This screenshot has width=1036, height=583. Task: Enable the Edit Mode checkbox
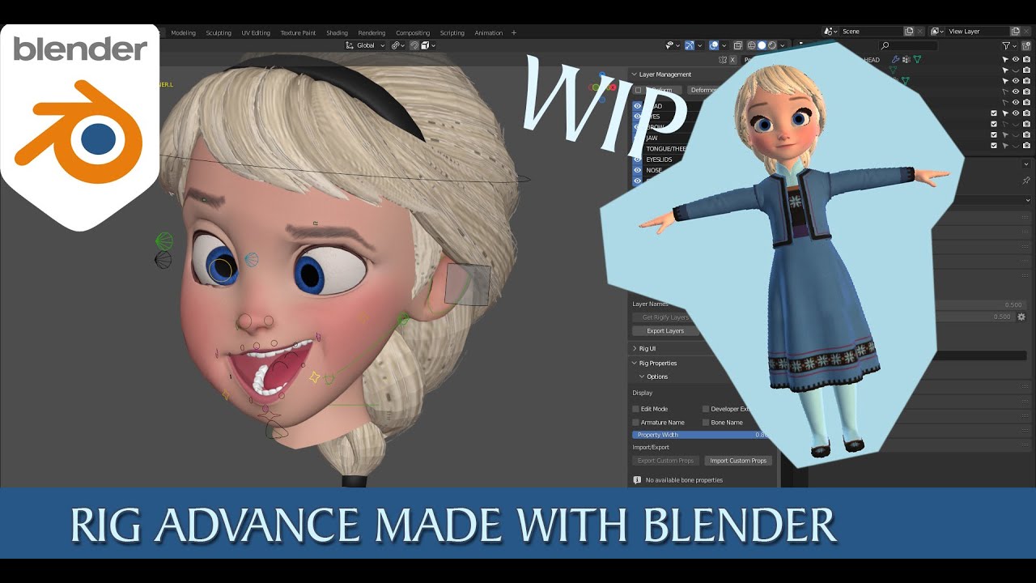tap(636, 409)
